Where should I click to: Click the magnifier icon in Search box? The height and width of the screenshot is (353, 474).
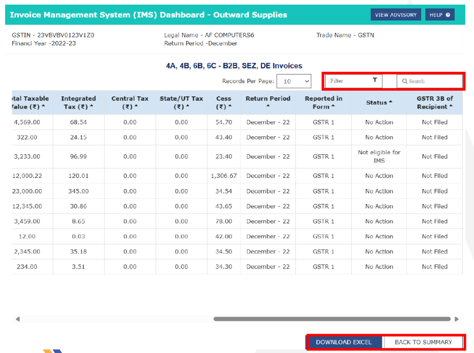[404, 81]
